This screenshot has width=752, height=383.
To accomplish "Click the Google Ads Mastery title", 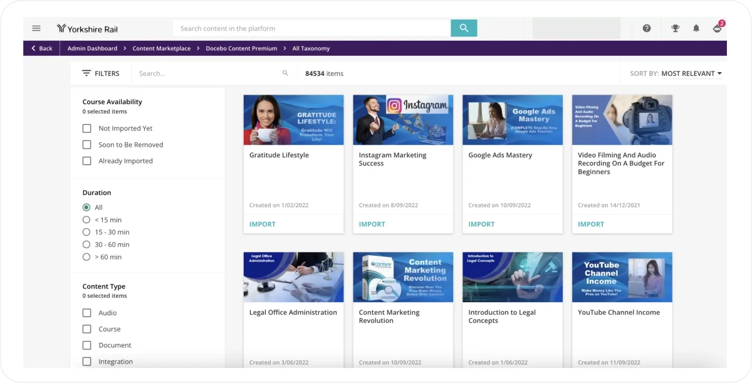I will (x=500, y=155).
